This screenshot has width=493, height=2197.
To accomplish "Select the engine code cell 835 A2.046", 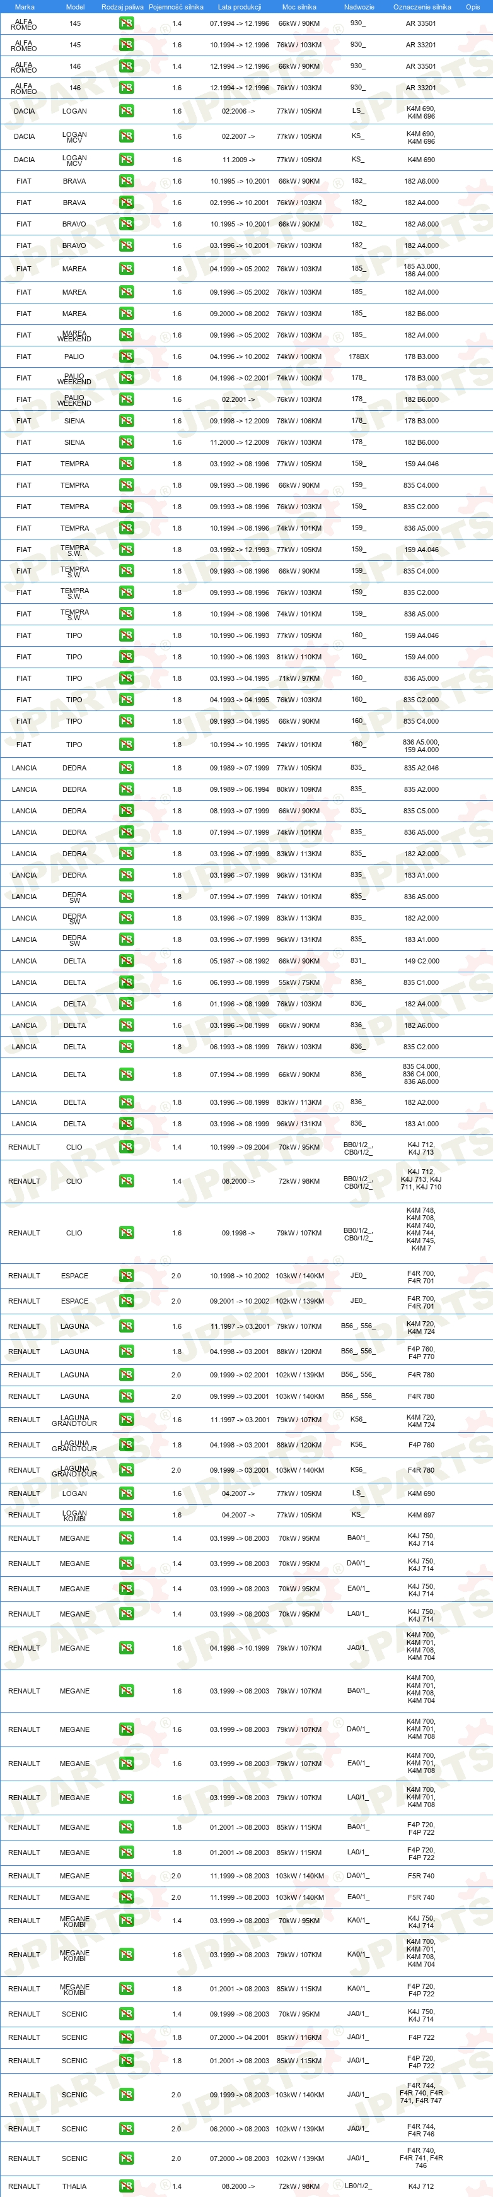I will pos(420,768).
